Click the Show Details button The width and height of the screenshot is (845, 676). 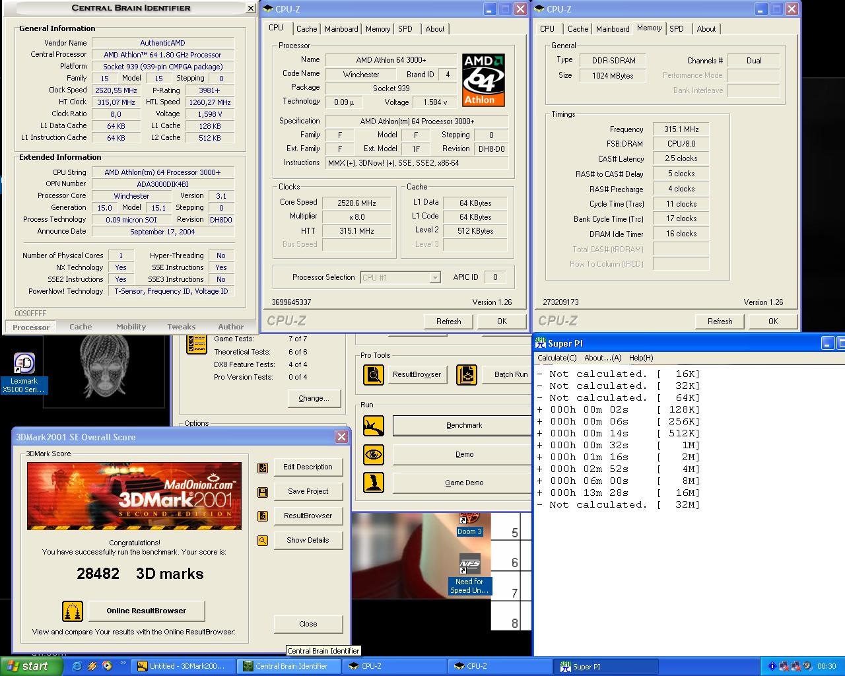308,540
